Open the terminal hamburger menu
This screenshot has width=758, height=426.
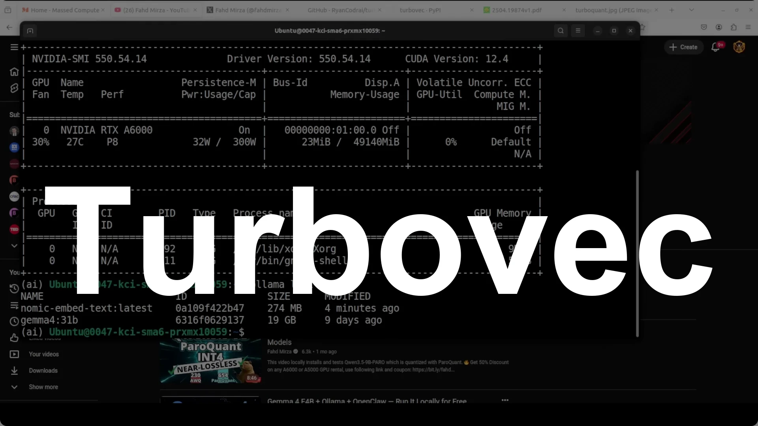[578, 31]
